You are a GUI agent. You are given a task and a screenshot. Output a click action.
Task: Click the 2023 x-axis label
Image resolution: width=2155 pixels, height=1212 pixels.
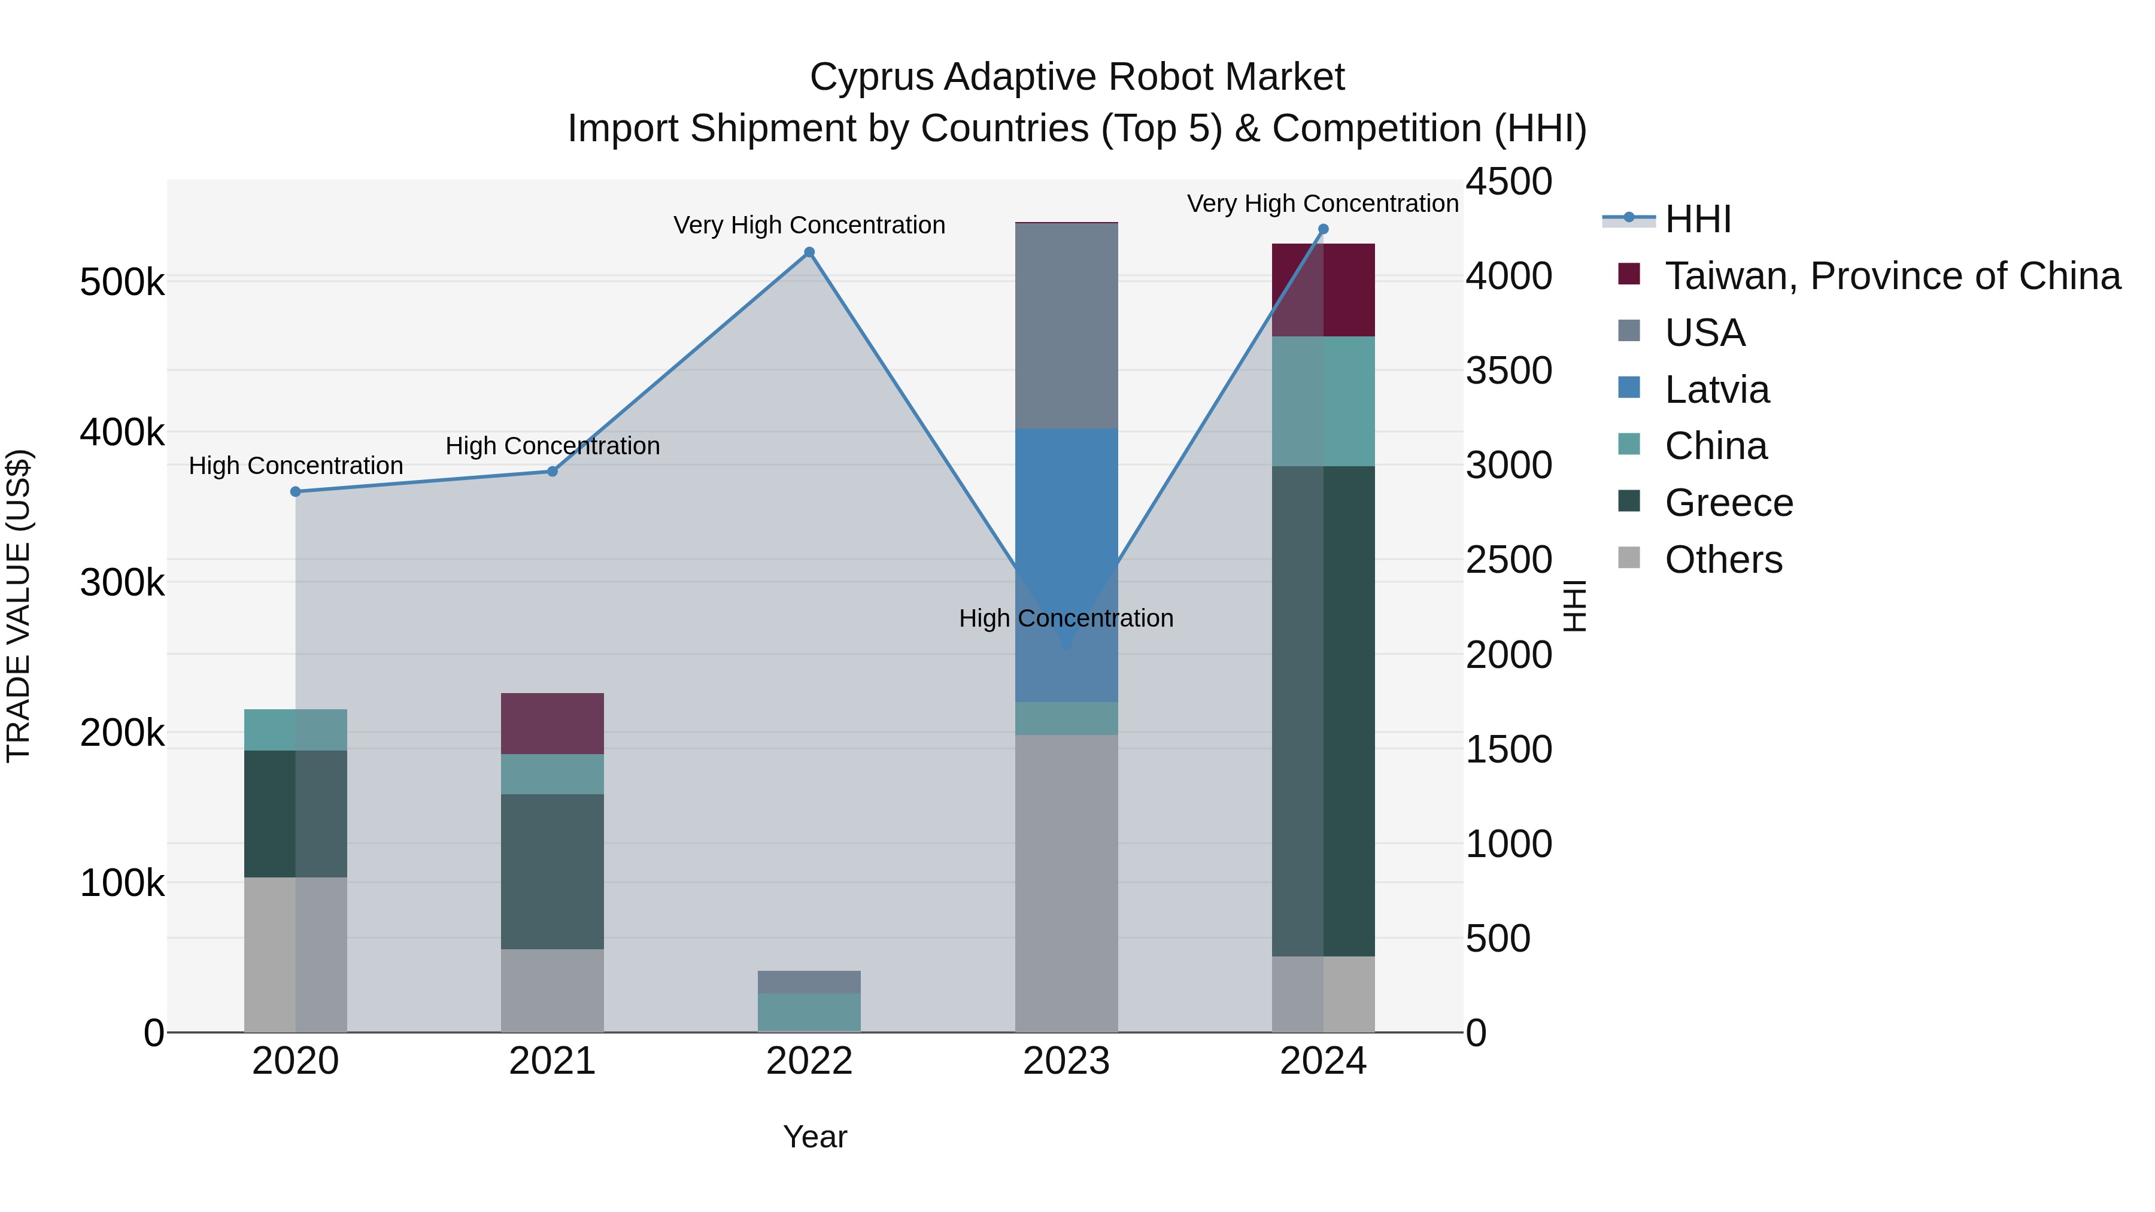1066,1061
